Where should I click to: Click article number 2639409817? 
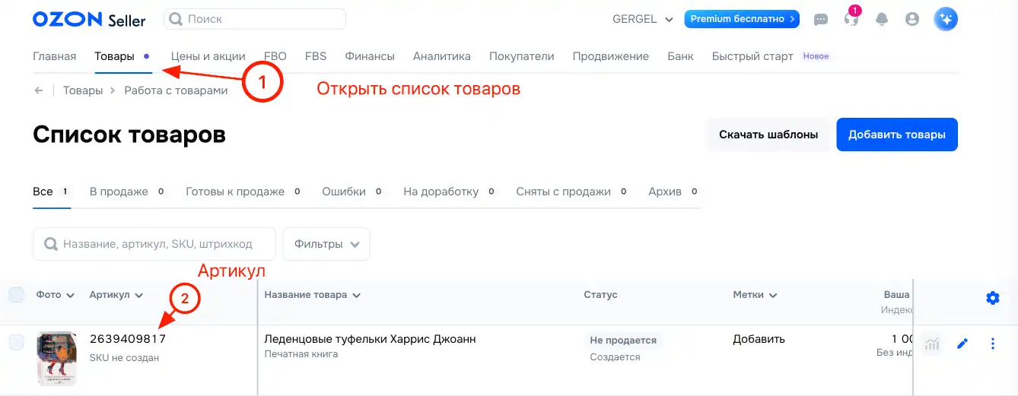click(x=128, y=339)
